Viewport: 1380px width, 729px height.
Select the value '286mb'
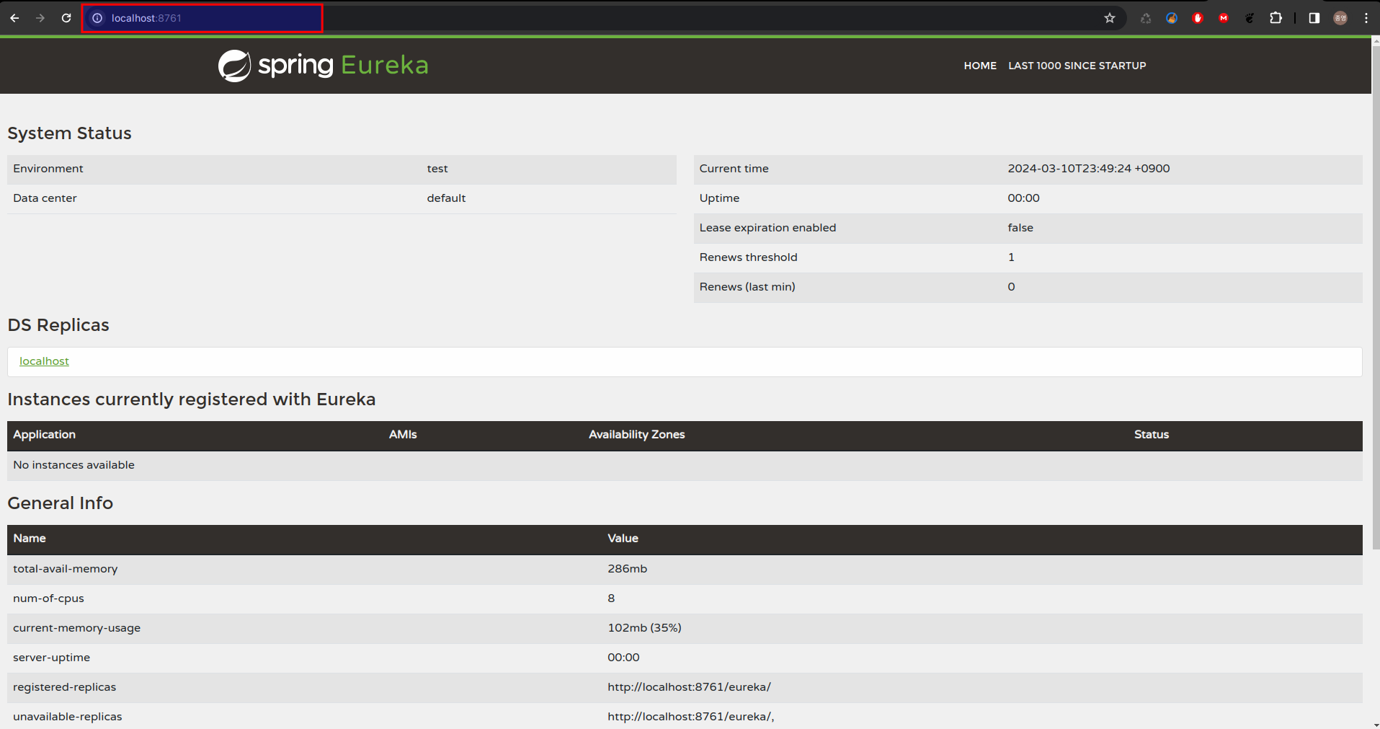(x=627, y=569)
